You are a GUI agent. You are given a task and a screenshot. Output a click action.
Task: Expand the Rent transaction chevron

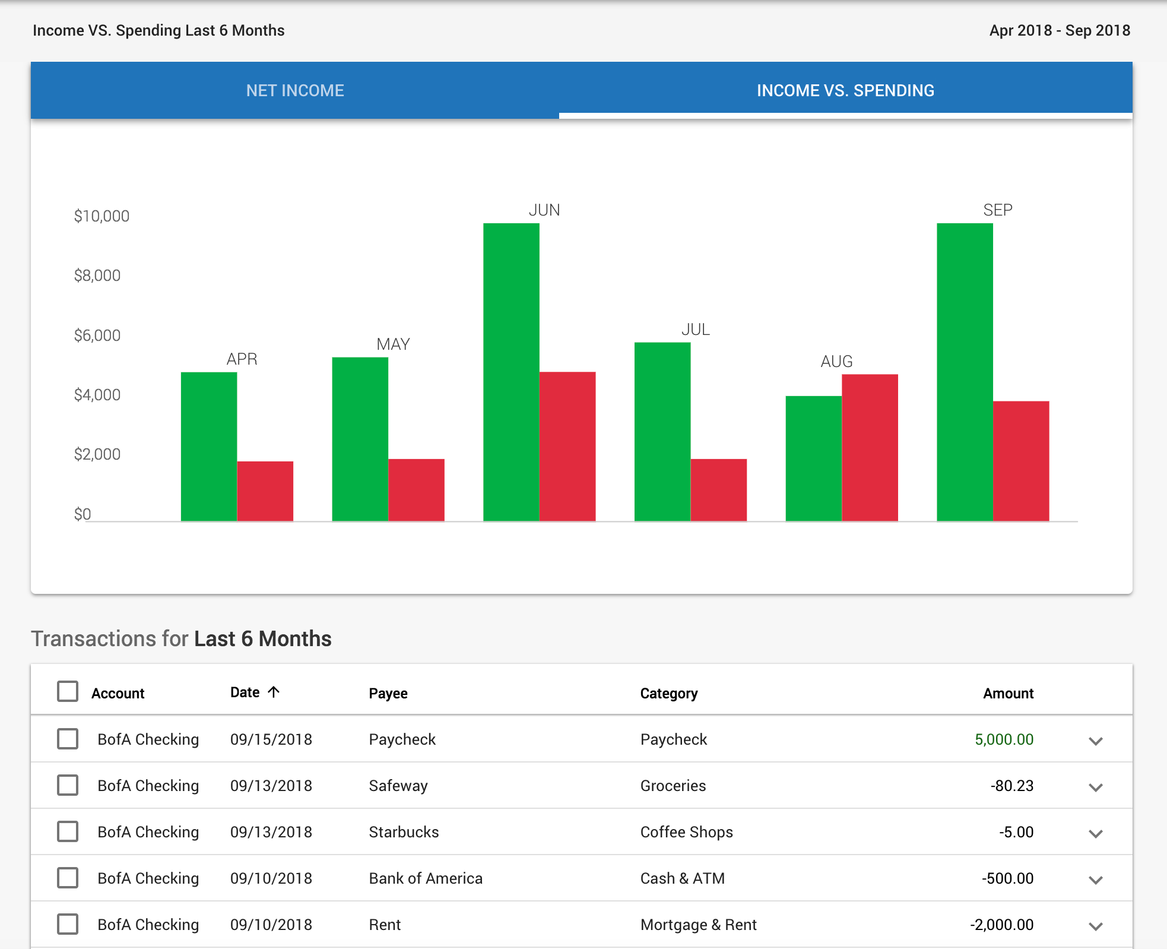[x=1096, y=926]
